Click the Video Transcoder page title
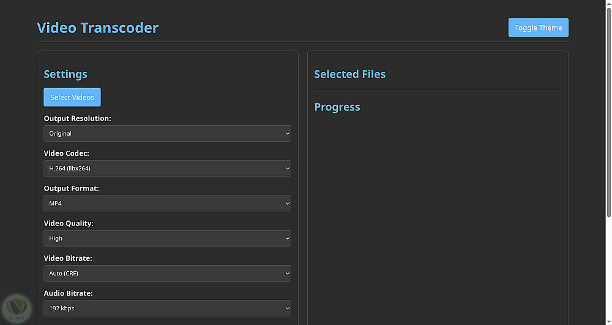The height and width of the screenshot is (325, 612). click(97, 27)
